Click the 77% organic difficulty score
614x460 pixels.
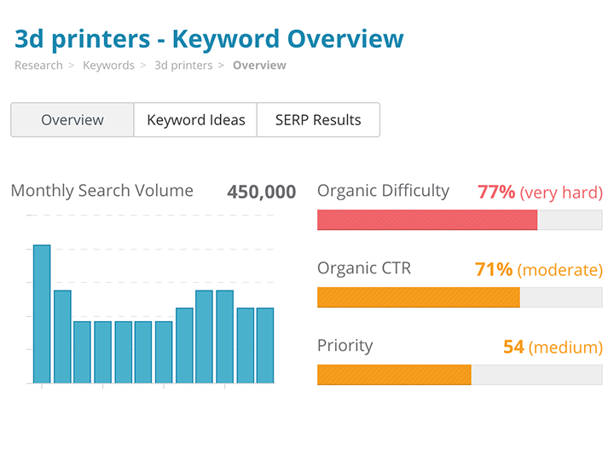point(496,192)
